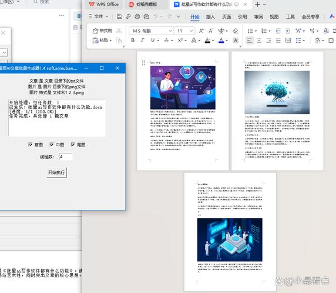Viewport: 336px width, 293px height.
Task: Click the Save icon in WPS toolbar
Action: pyautogui.click(x=119, y=16)
